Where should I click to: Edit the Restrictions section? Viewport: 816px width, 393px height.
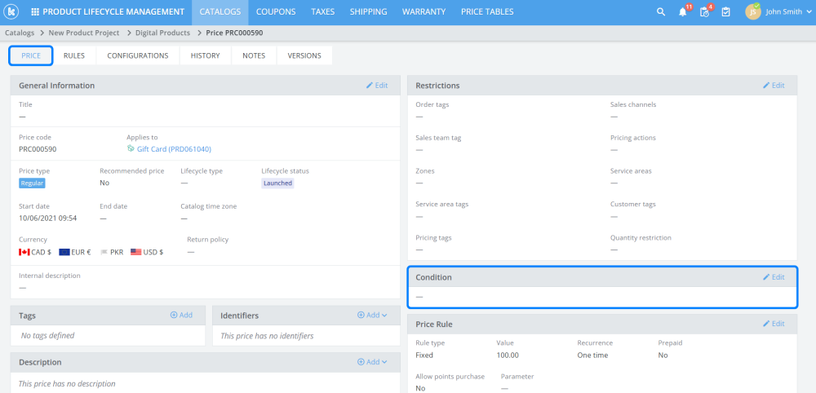pos(774,86)
